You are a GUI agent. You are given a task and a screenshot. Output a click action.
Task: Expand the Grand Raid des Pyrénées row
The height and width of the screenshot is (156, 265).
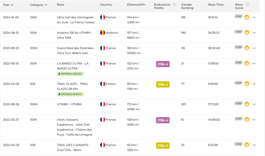click(254, 48)
